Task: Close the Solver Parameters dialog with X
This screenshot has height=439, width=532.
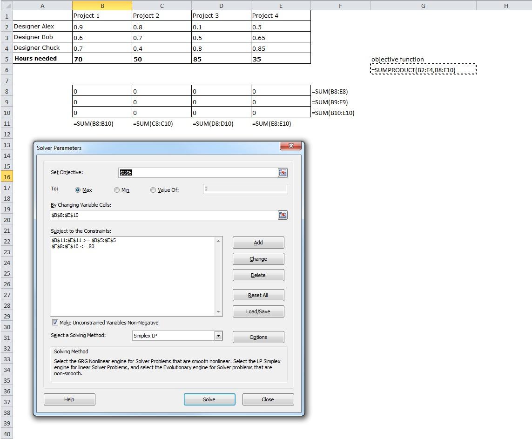Action: click(291, 146)
